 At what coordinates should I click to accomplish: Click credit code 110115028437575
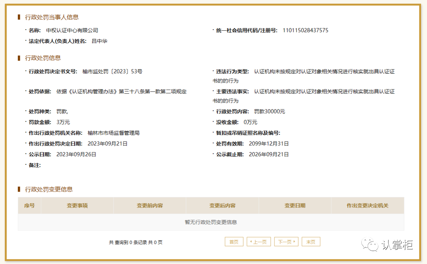pyautogui.click(x=306, y=30)
